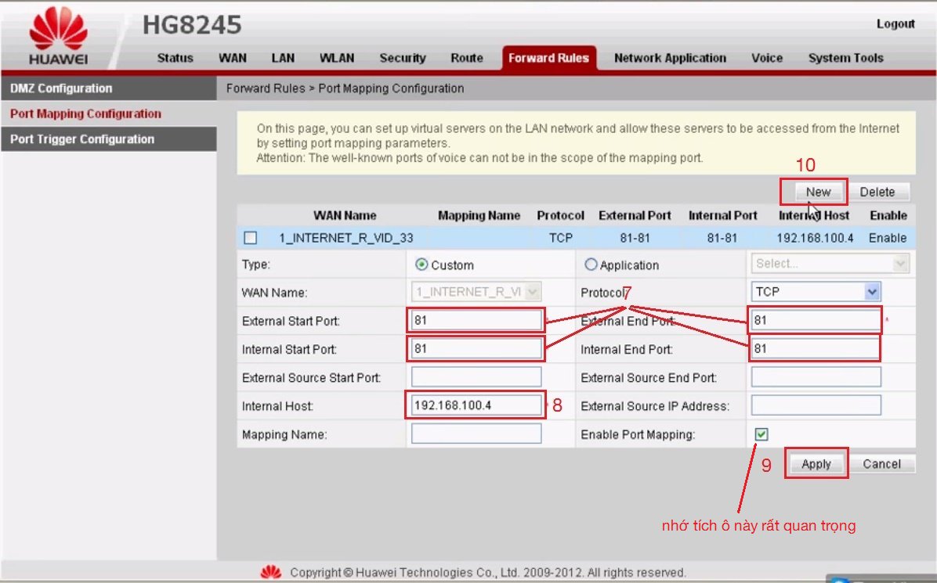Image resolution: width=937 pixels, height=583 pixels.
Task: Click the 192.168.100.4 cell in table row
Action: pyautogui.click(x=815, y=237)
